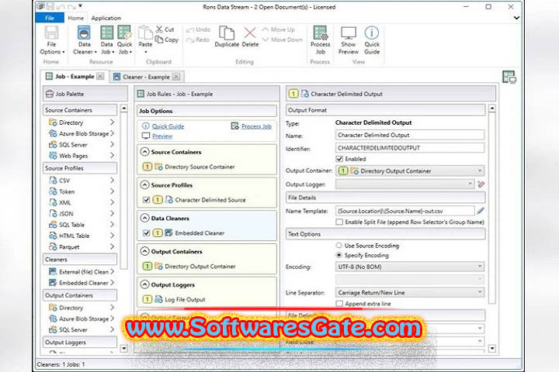Open the Line Separator dropdown

point(410,292)
